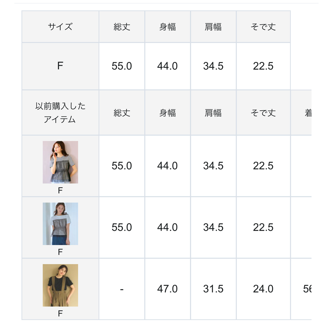Select the F size row label
The height and width of the screenshot is (333, 333).
(60, 66)
